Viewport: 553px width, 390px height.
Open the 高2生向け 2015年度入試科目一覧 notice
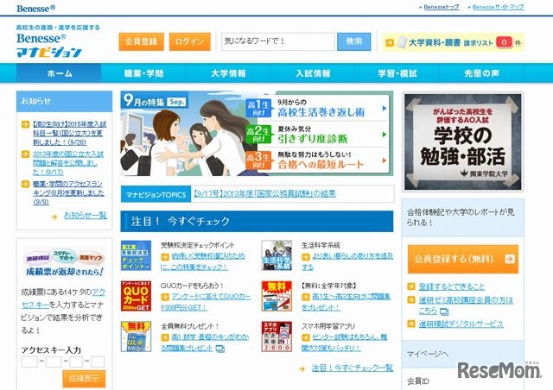[69, 133]
